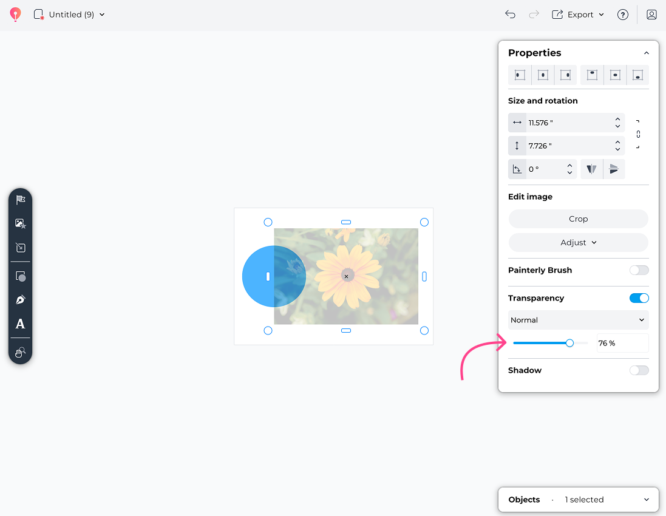
Task: Select the flag templates tool in sidebar
Action: click(x=21, y=200)
